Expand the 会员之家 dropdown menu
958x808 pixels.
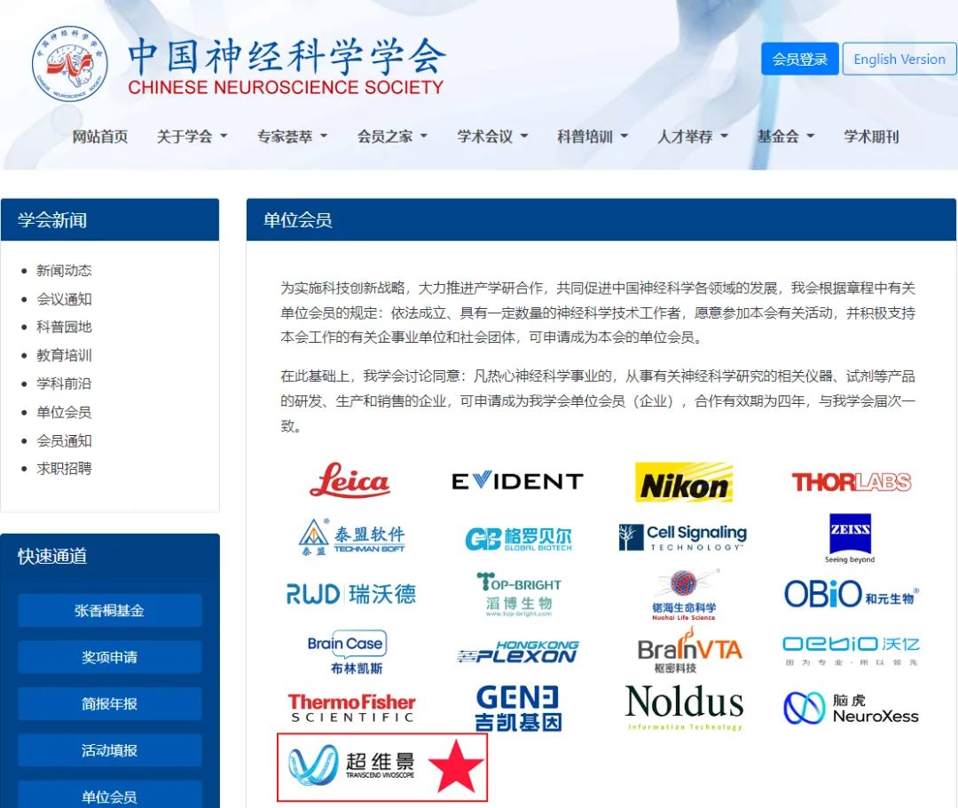tap(392, 137)
